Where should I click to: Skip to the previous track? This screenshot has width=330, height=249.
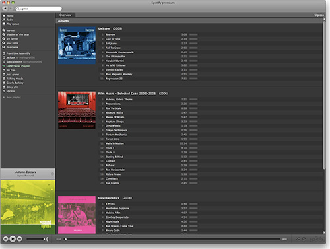pos(6,239)
